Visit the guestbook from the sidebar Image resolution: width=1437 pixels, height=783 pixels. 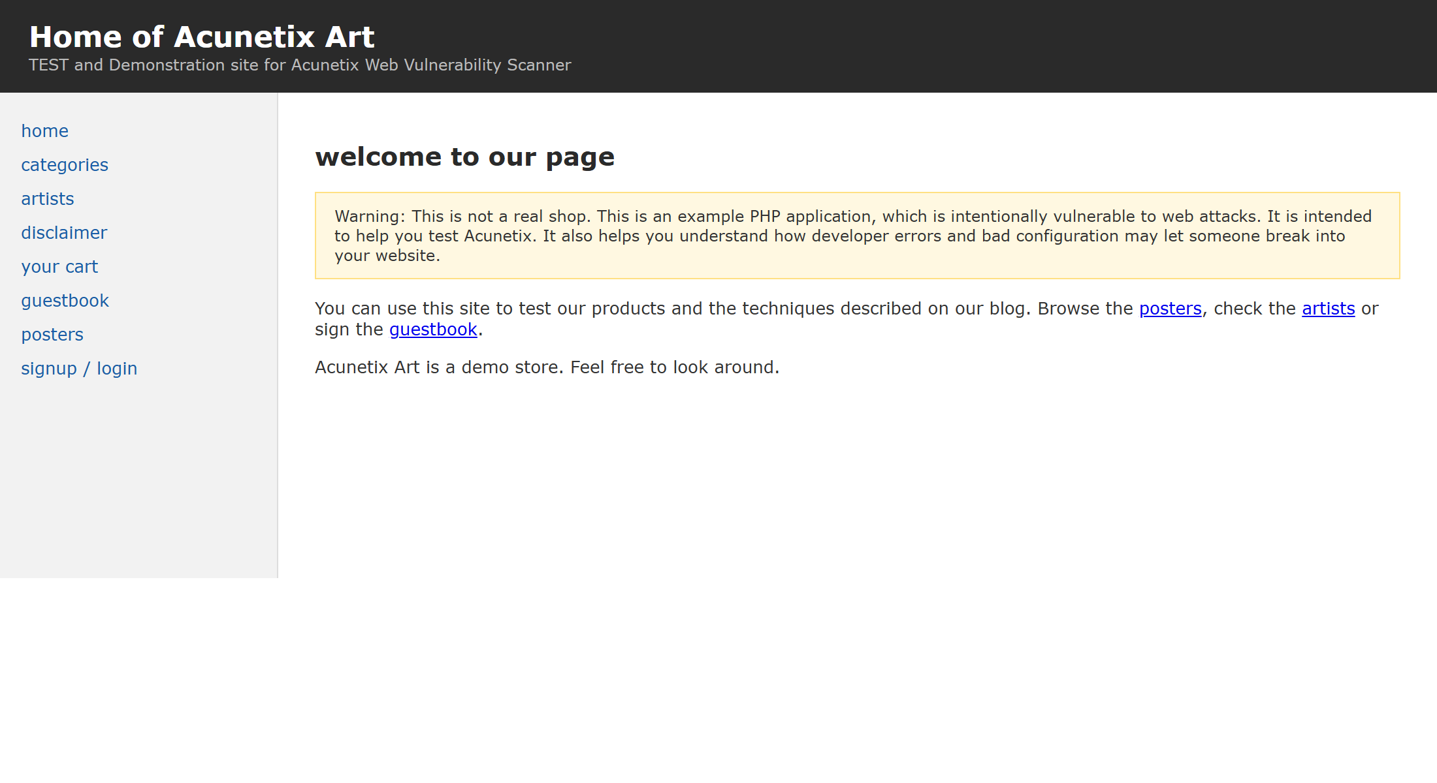[65, 301]
